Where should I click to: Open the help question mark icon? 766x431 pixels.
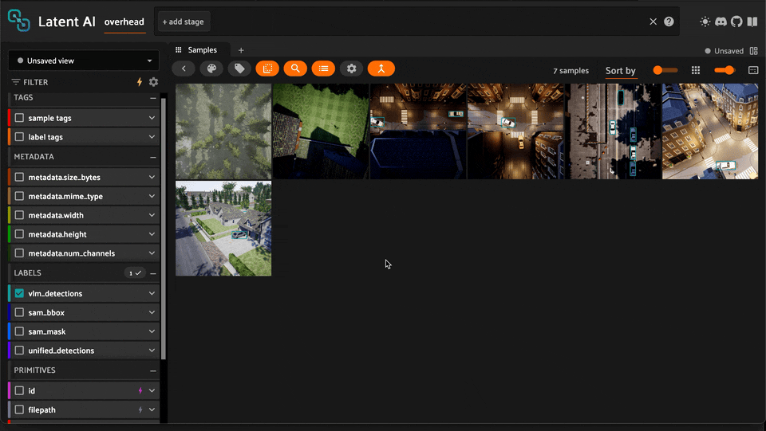pos(669,22)
